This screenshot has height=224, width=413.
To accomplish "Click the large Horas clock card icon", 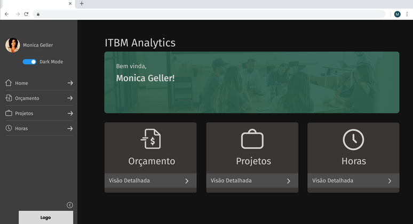I will coord(353,139).
